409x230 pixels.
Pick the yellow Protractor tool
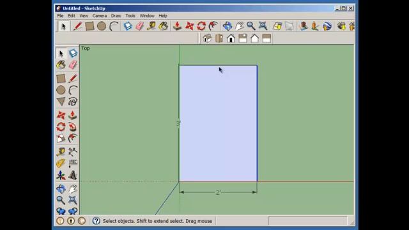[x=61, y=164]
